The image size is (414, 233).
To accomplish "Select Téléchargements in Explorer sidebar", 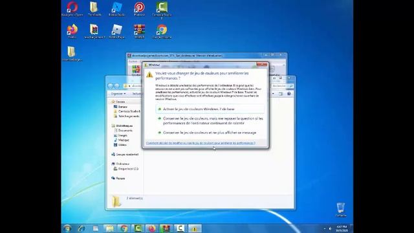I will point(127,116).
